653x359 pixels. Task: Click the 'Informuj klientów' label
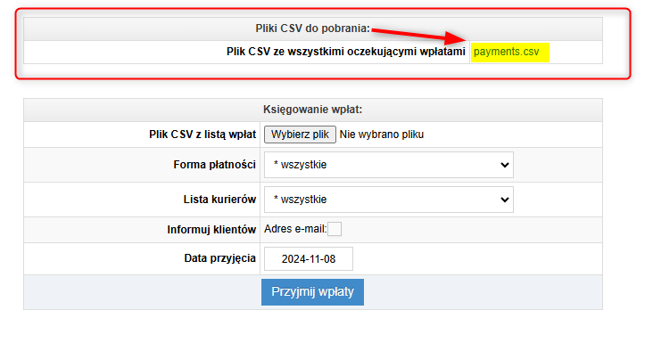coord(211,230)
